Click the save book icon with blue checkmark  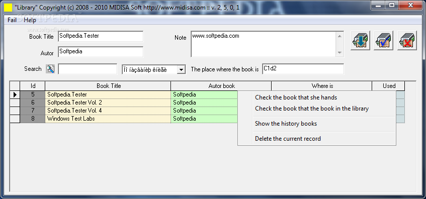[x=384, y=40]
